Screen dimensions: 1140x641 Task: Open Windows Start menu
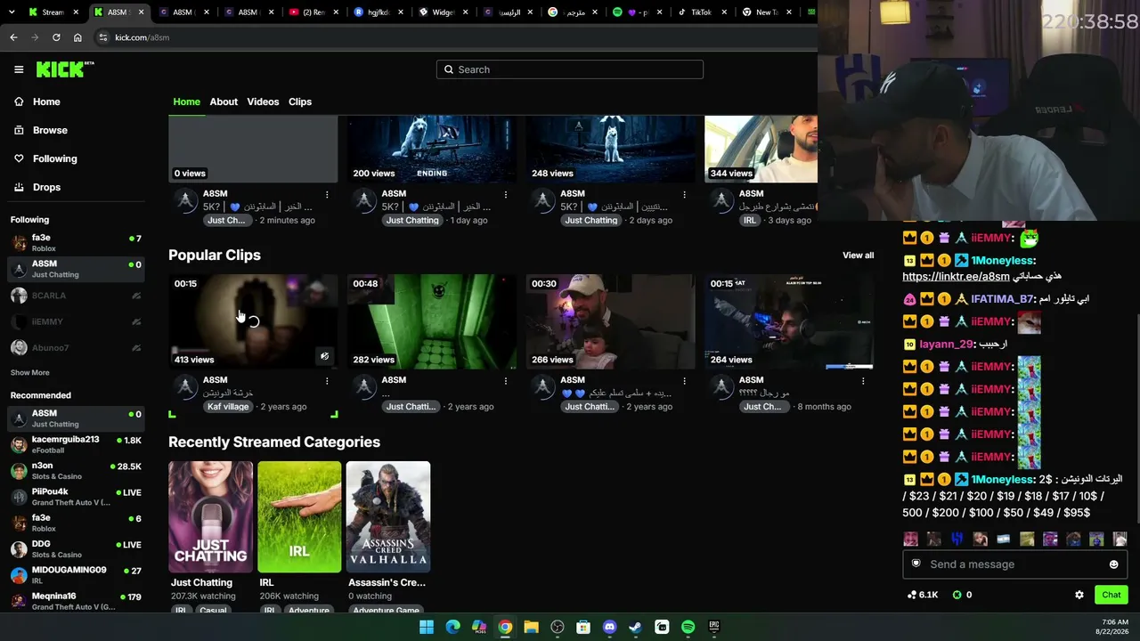(427, 627)
